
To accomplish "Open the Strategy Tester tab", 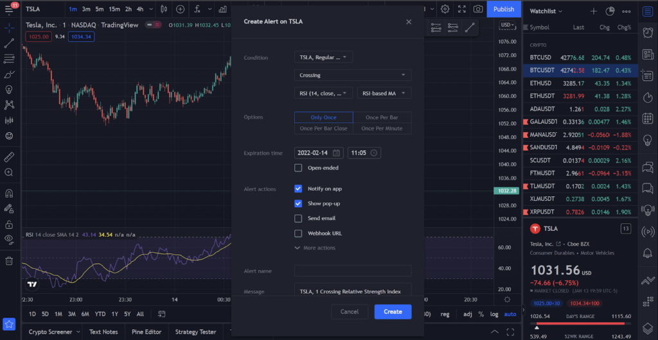I will 195,332.
